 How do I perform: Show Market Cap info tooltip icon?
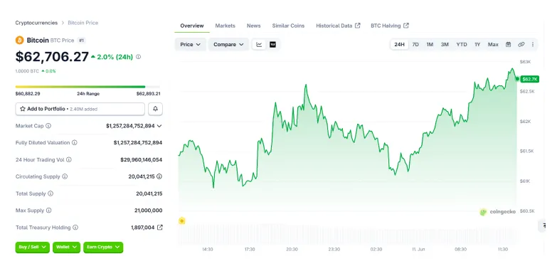[48, 126]
